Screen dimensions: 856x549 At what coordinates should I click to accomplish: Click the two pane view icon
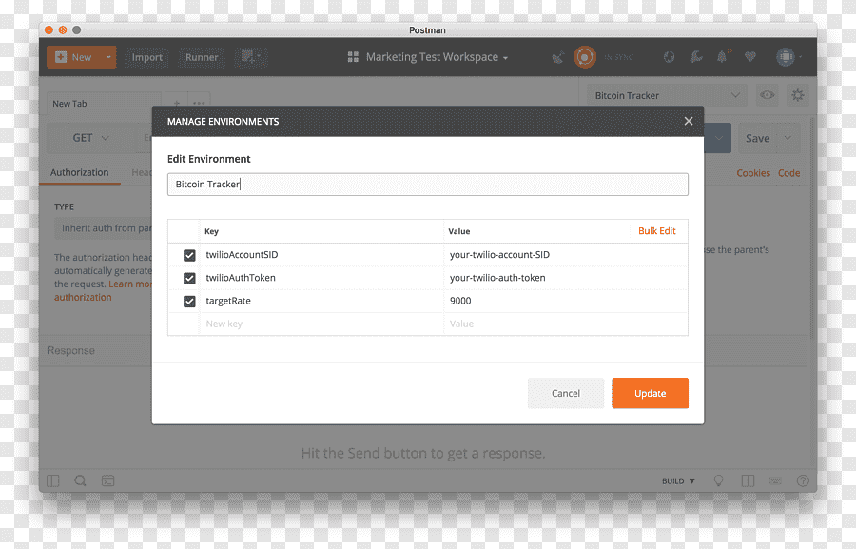(748, 480)
